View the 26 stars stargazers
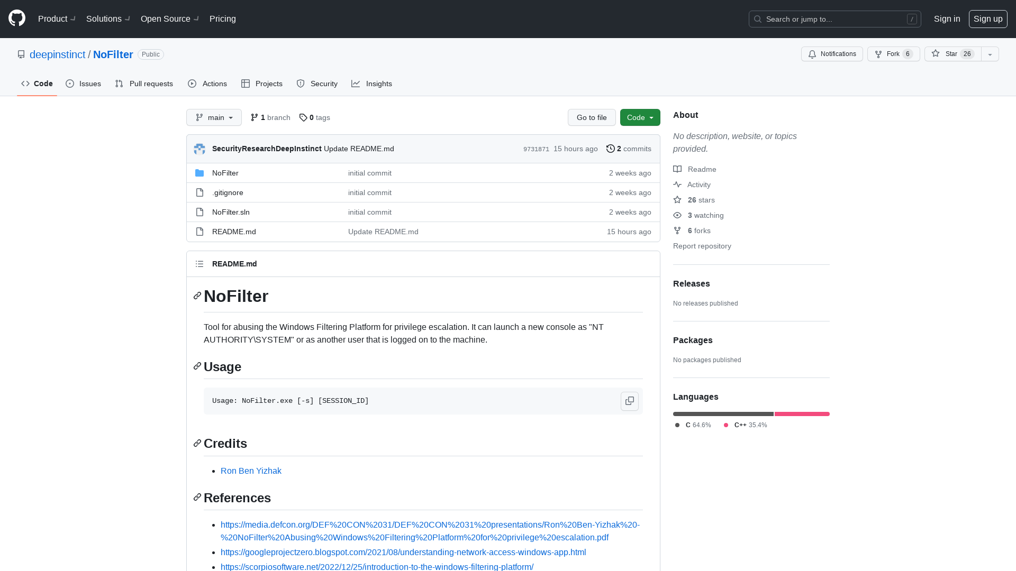The height and width of the screenshot is (571, 1016). [694, 200]
